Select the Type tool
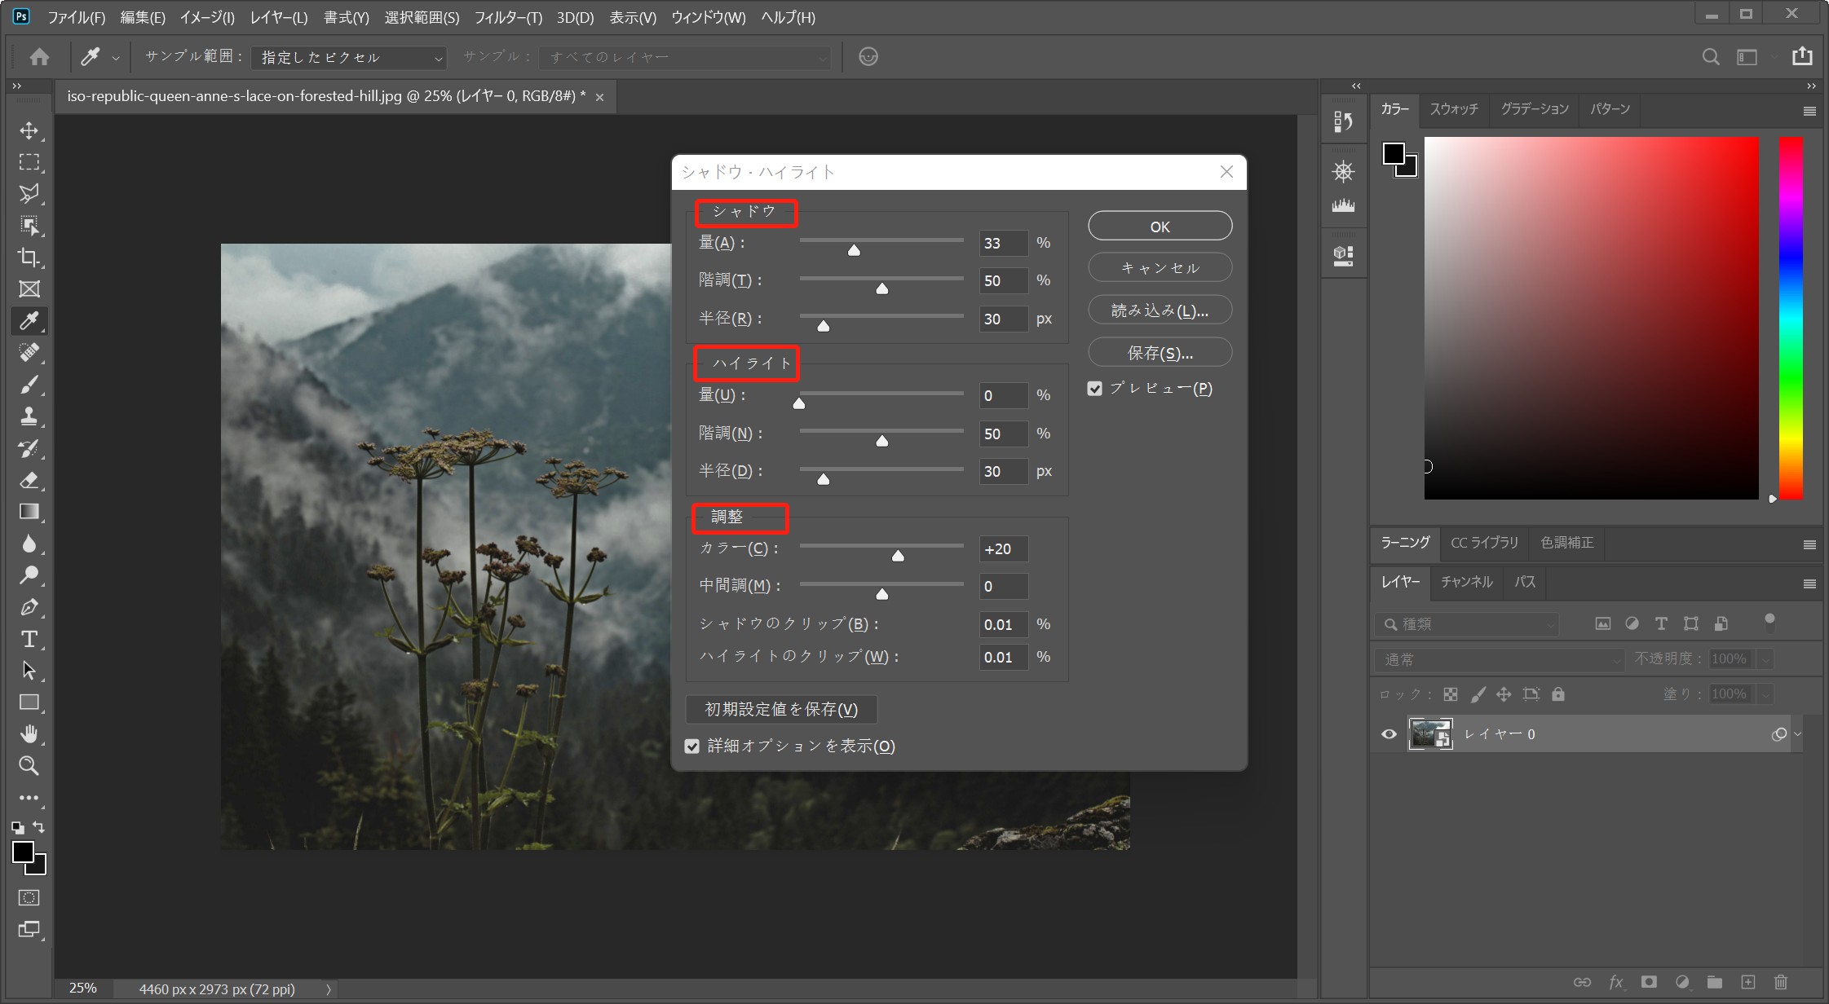This screenshot has height=1004, width=1829. [29, 639]
